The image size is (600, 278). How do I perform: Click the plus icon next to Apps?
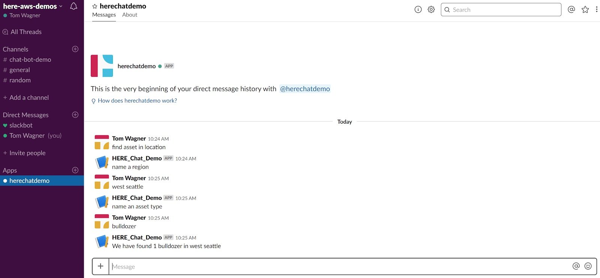[75, 170]
